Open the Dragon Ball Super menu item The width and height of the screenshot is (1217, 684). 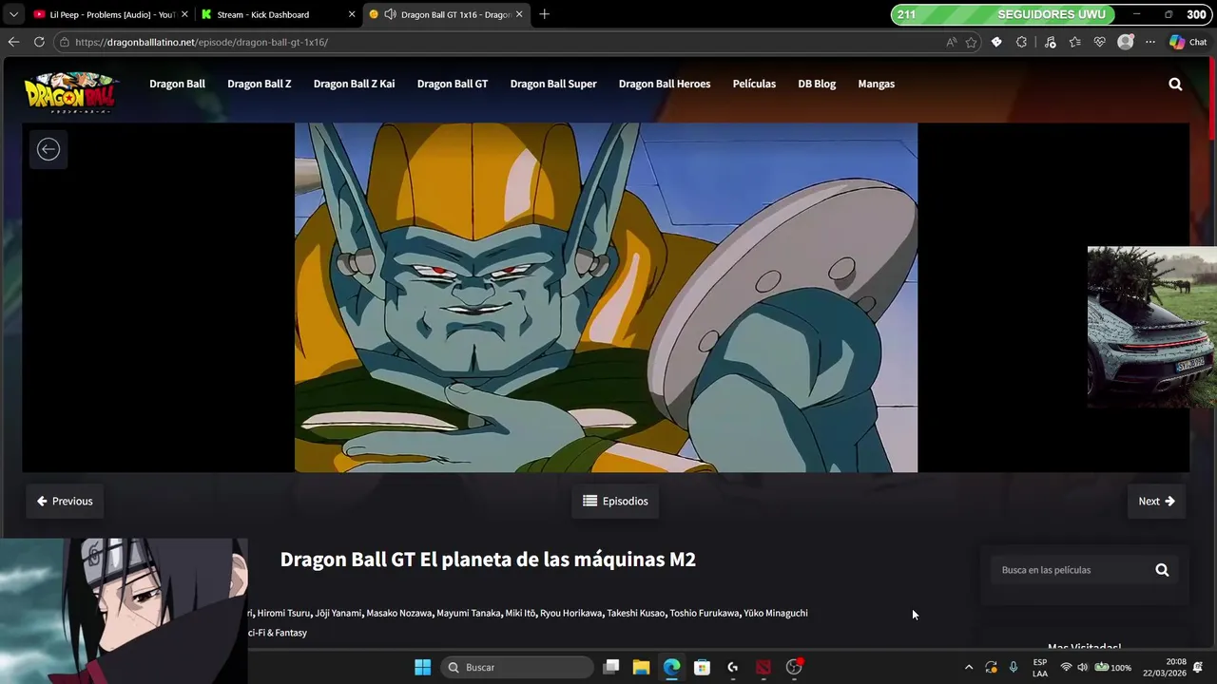pyautogui.click(x=553, y=84)
